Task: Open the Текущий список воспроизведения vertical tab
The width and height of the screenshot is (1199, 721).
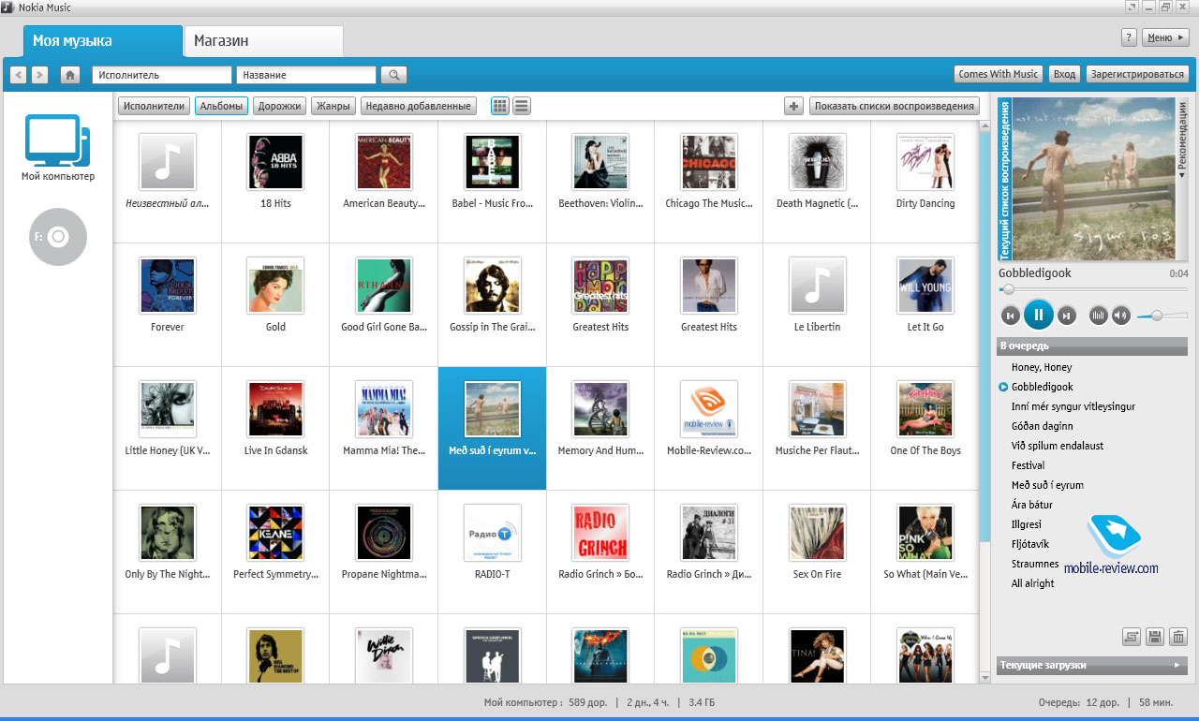Action: pos(1004,178)
